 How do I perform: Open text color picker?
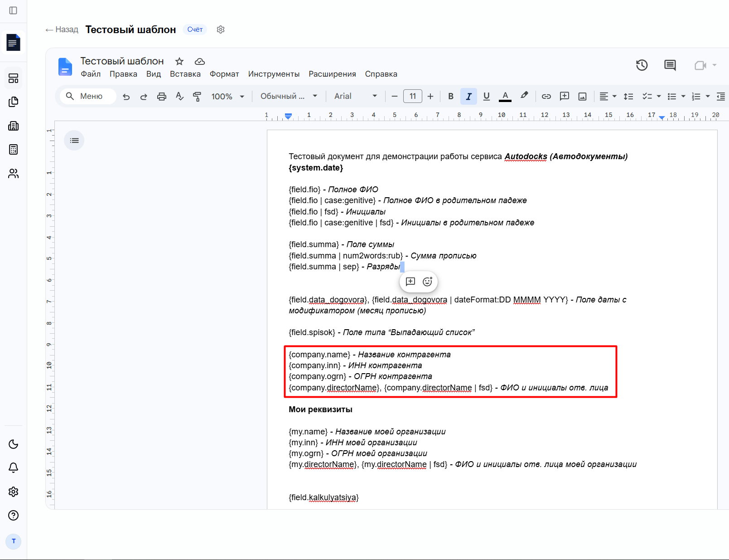pos(505,96)
